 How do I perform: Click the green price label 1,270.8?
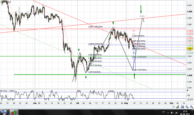coord(190,53)
